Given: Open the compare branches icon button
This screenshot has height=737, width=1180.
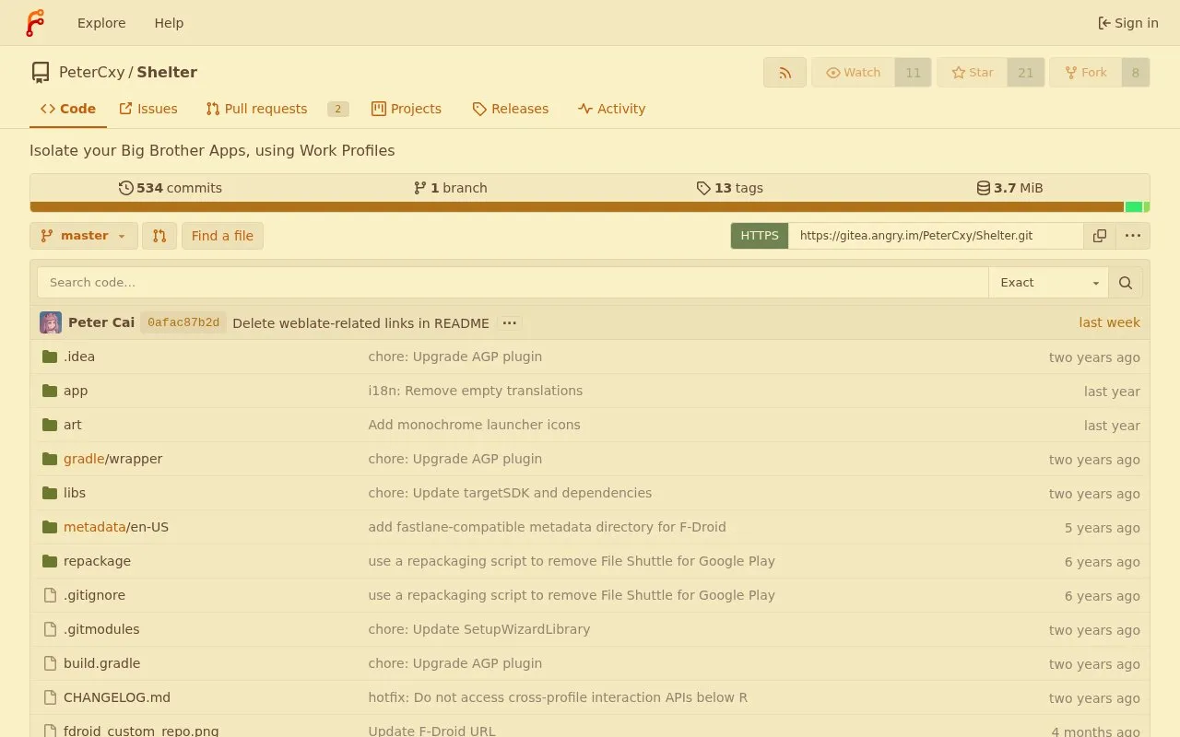Looking at the screenshot, I should [159, 236].
